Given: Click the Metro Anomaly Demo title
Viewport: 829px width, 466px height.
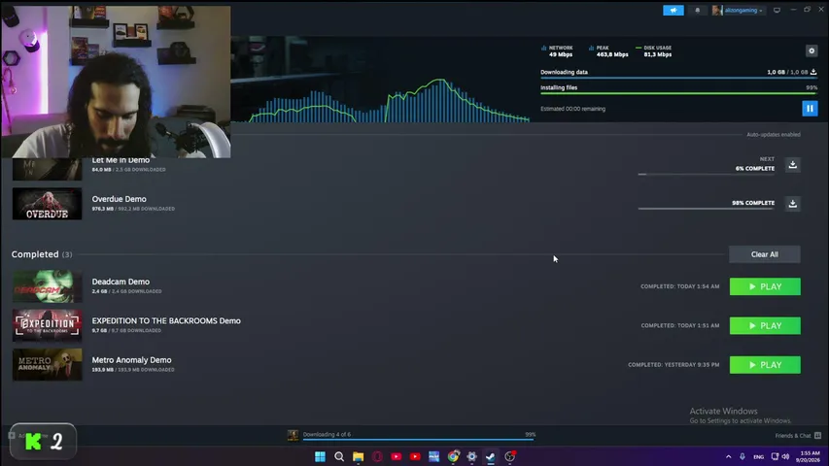Looking at the screenshot, I should [131, 360].
